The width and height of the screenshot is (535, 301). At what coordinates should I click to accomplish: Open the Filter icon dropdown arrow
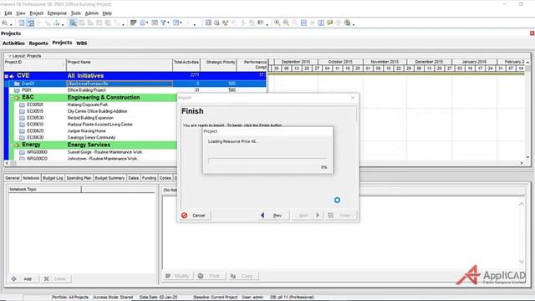168,23
